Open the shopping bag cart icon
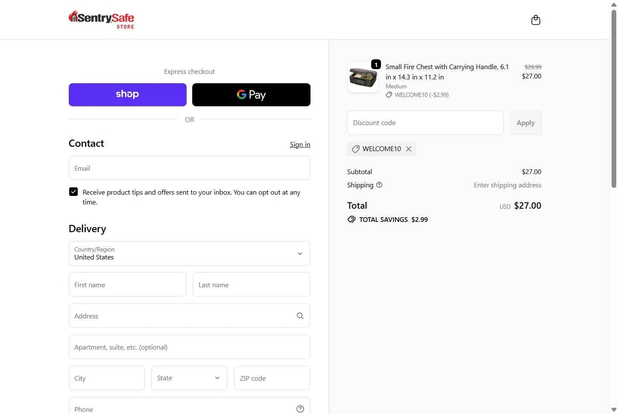Viewport: 618px width, 414px height. pos(536,20)
